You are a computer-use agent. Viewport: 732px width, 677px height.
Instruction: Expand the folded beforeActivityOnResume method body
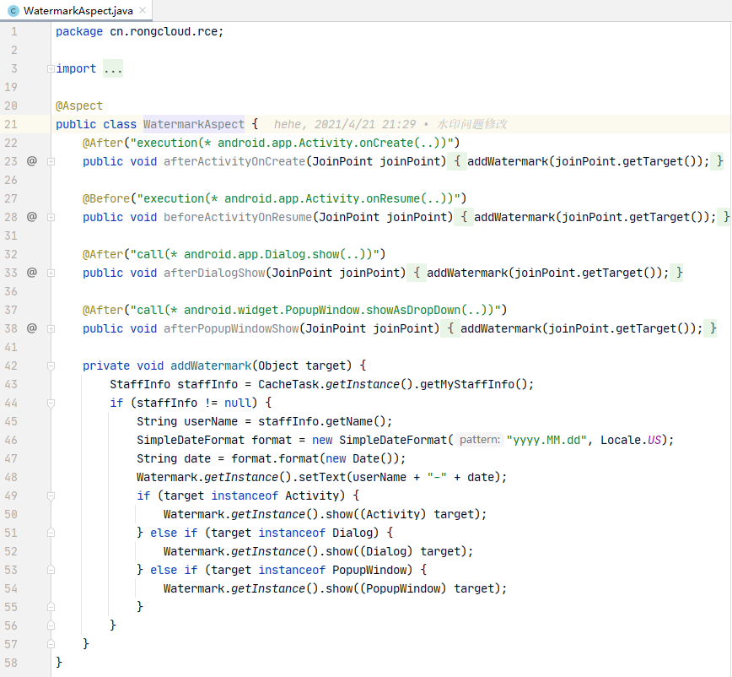51,217
